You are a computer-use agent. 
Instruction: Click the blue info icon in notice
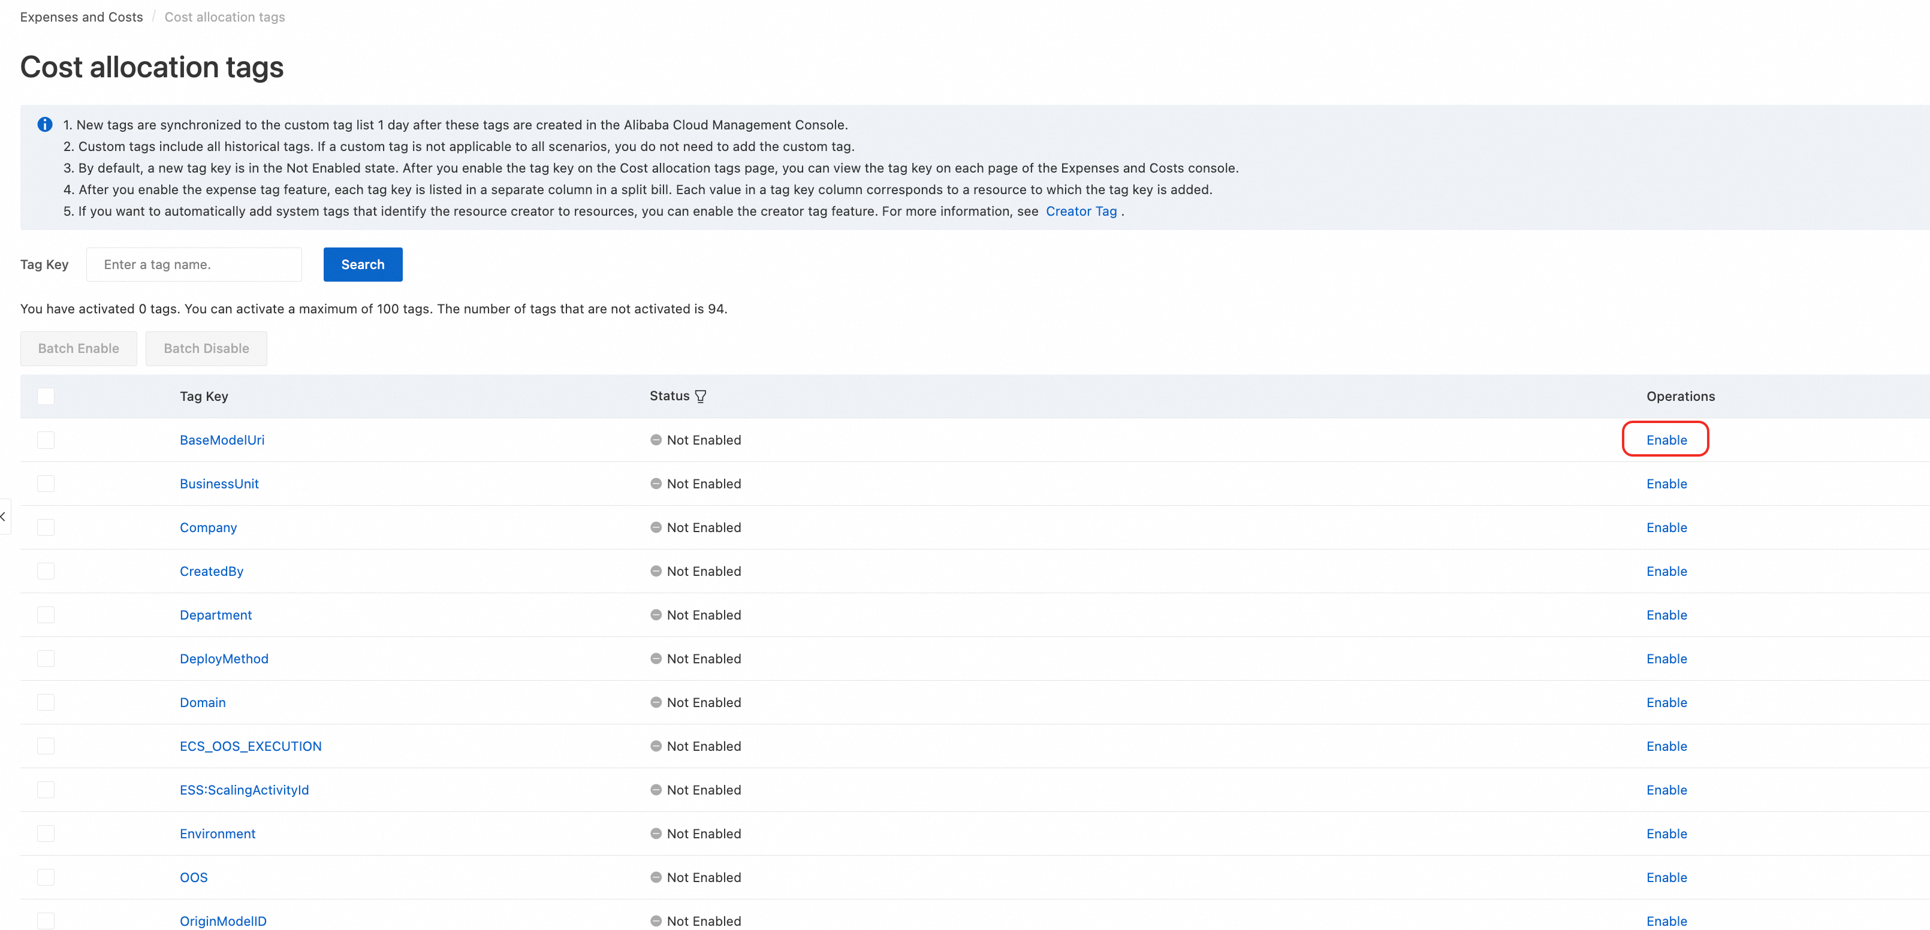pos(45,124)
